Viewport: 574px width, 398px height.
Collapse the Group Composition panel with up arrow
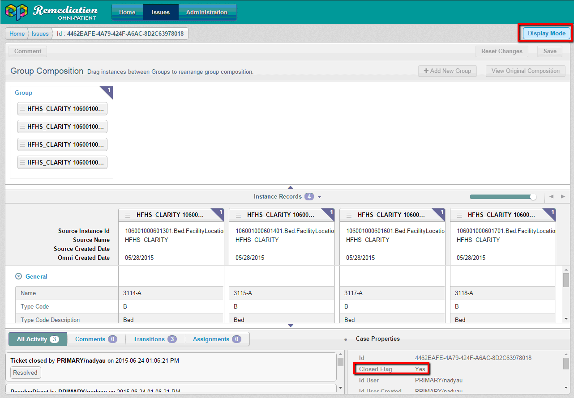290,187
